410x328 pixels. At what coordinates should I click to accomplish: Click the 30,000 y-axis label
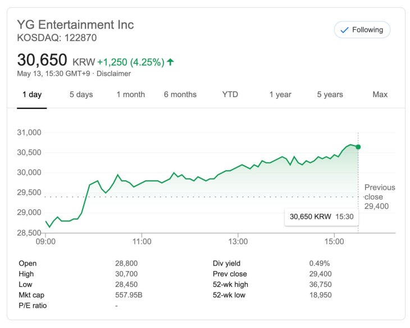point(29,172)
